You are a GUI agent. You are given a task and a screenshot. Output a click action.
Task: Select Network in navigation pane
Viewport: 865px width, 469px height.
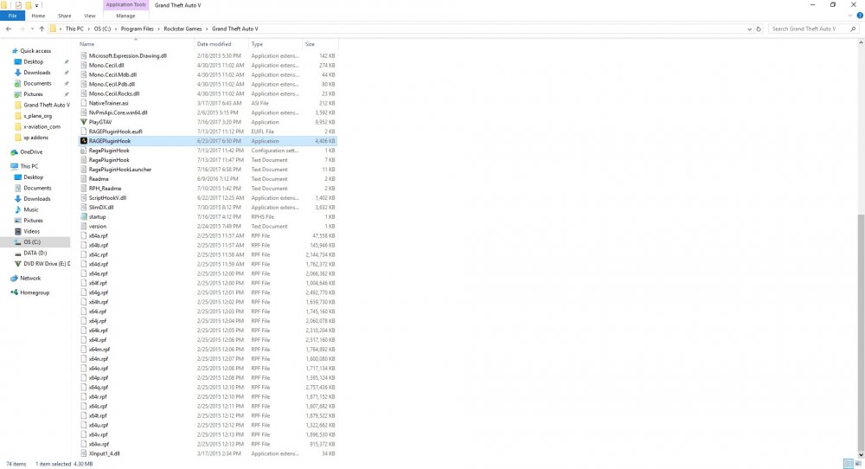(30, 278)
